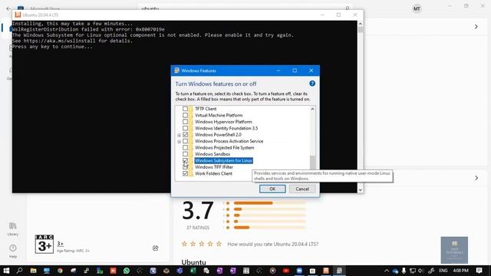Rate Ubuntu with the first star

184,244
